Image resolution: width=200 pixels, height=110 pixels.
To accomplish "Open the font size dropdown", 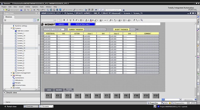I will 61,20.
